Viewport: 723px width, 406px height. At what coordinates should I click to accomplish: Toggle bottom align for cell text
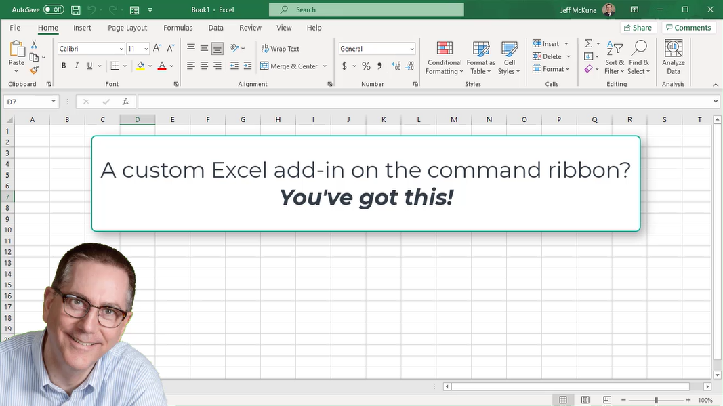[x=218, y=48]
